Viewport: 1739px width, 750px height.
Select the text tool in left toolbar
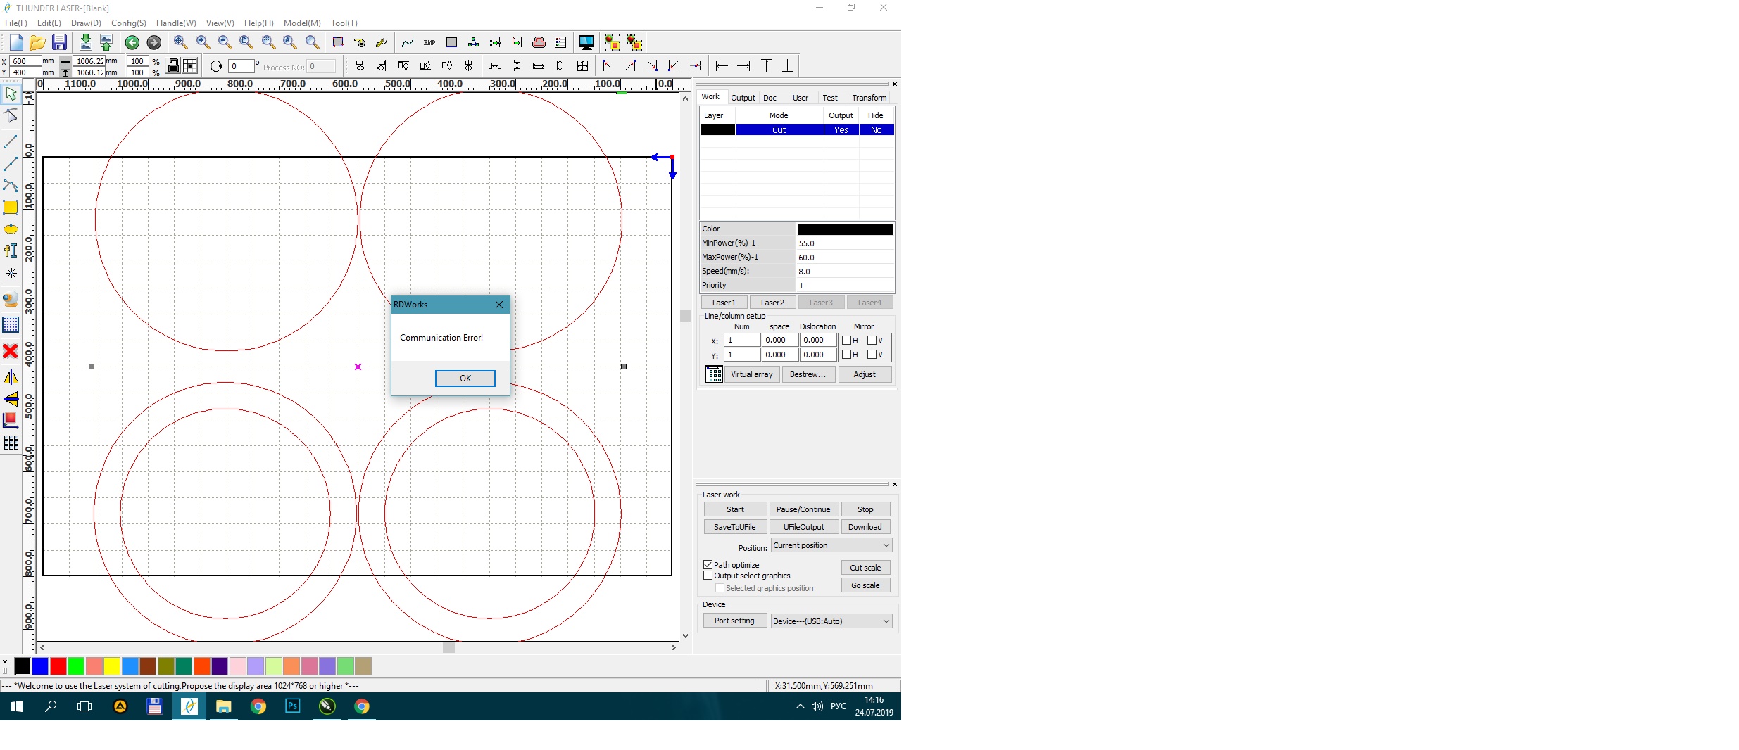point(11,250)
